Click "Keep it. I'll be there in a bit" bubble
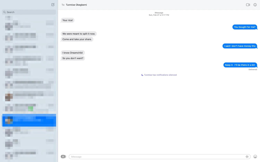This screenshot has width=260, height=162. click(240, 65)
